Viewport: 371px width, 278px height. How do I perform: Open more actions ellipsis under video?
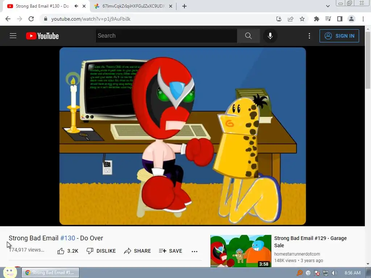pos(195,251)
